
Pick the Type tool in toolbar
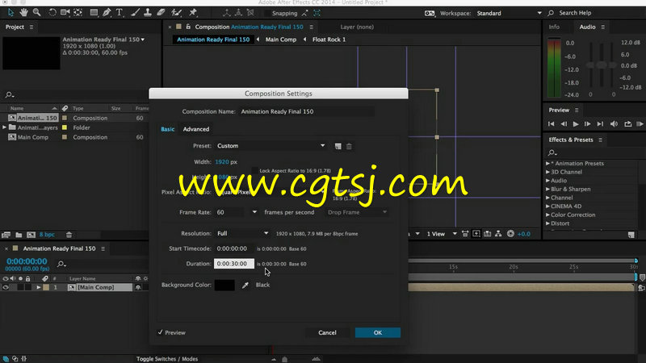click(120, 13)
